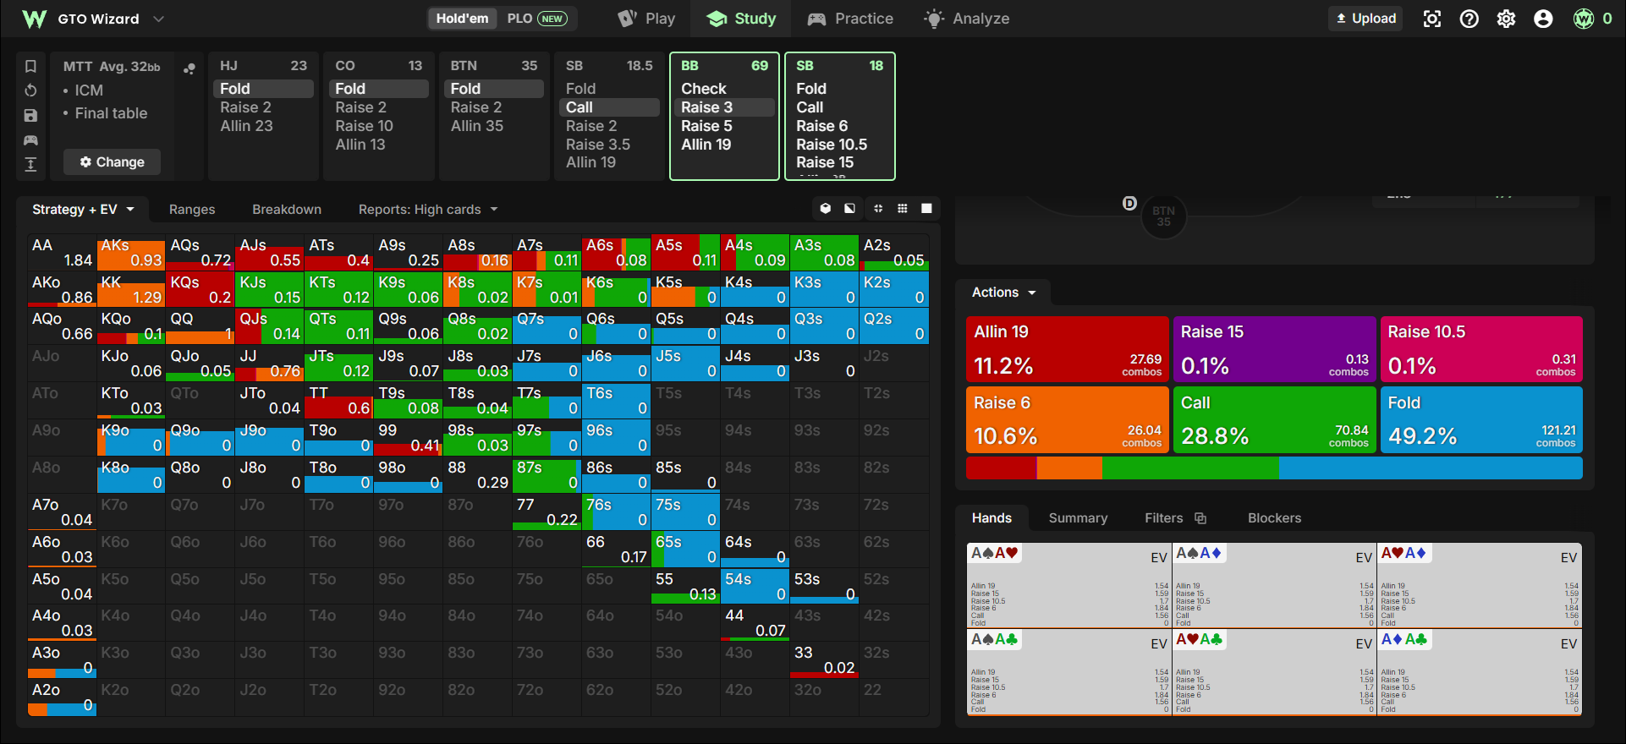
Task: Click the 3D cube view icon
Action: coord(826,209)
